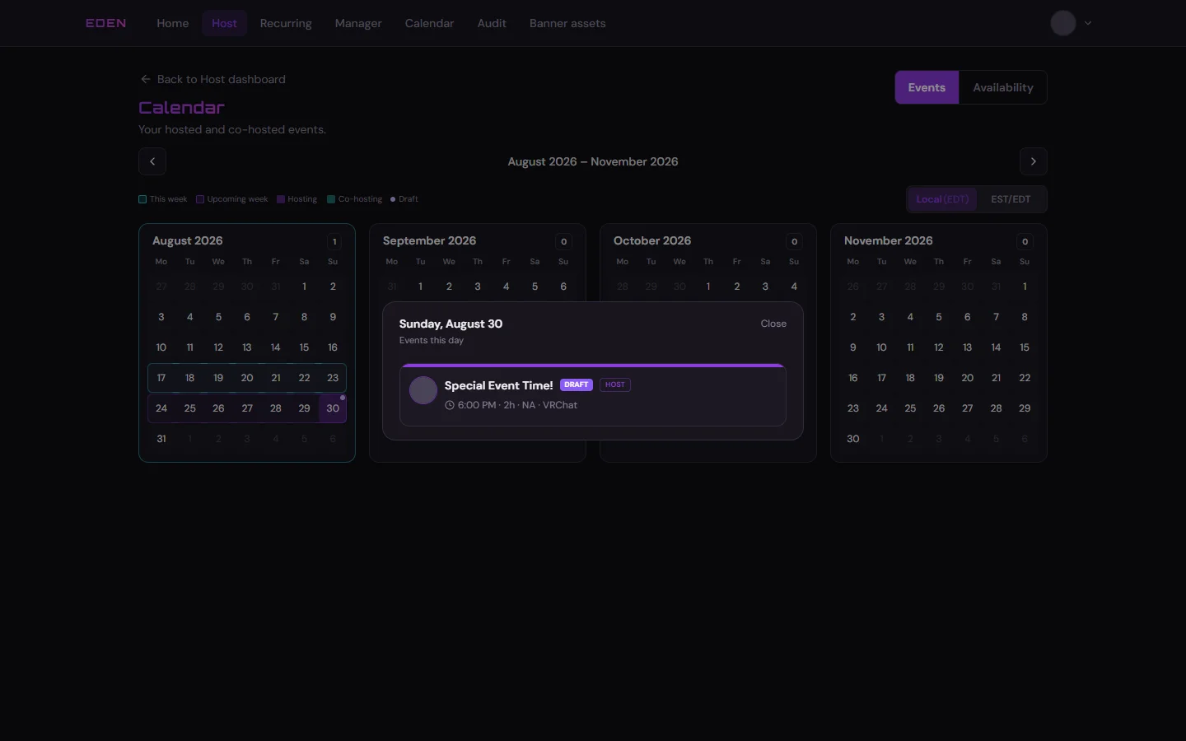Select August 31 in the calendar

click(161, 439)
